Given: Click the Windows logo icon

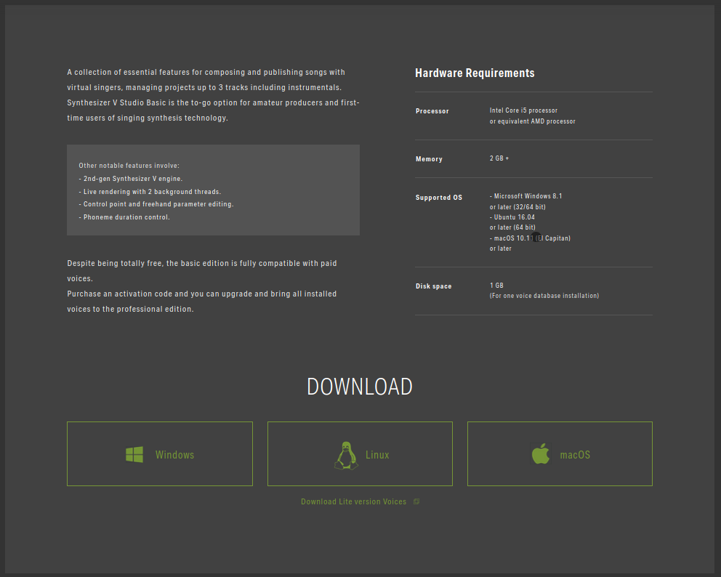Looking at the screenshot, I should [x=134, y=455].
